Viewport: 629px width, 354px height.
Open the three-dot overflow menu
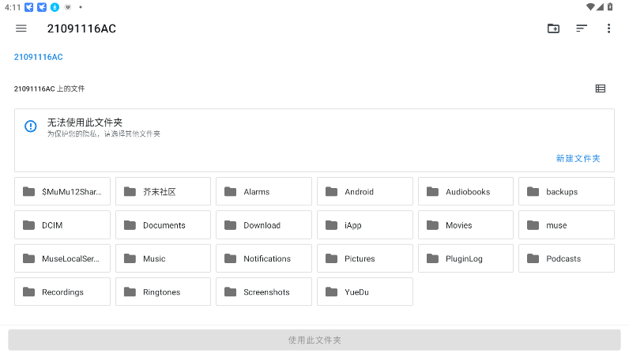tap(608, 28)
